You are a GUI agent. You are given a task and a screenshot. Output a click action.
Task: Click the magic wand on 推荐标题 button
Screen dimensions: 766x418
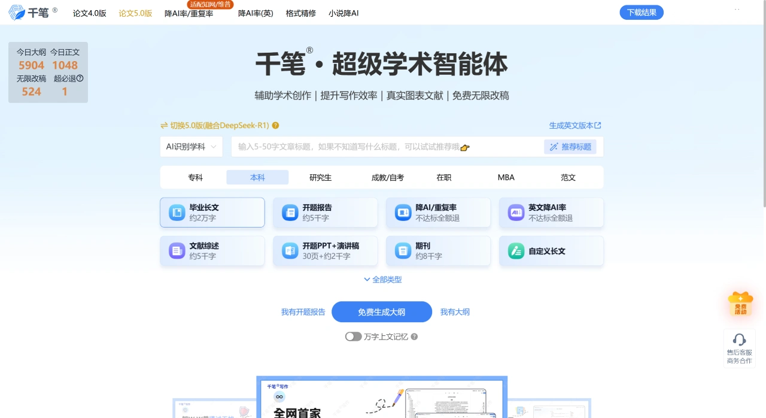[x=554, y=146]
